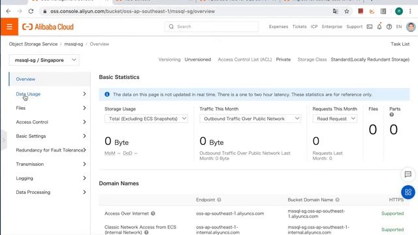
Task: Open the user account avatar
Action: 411,27
